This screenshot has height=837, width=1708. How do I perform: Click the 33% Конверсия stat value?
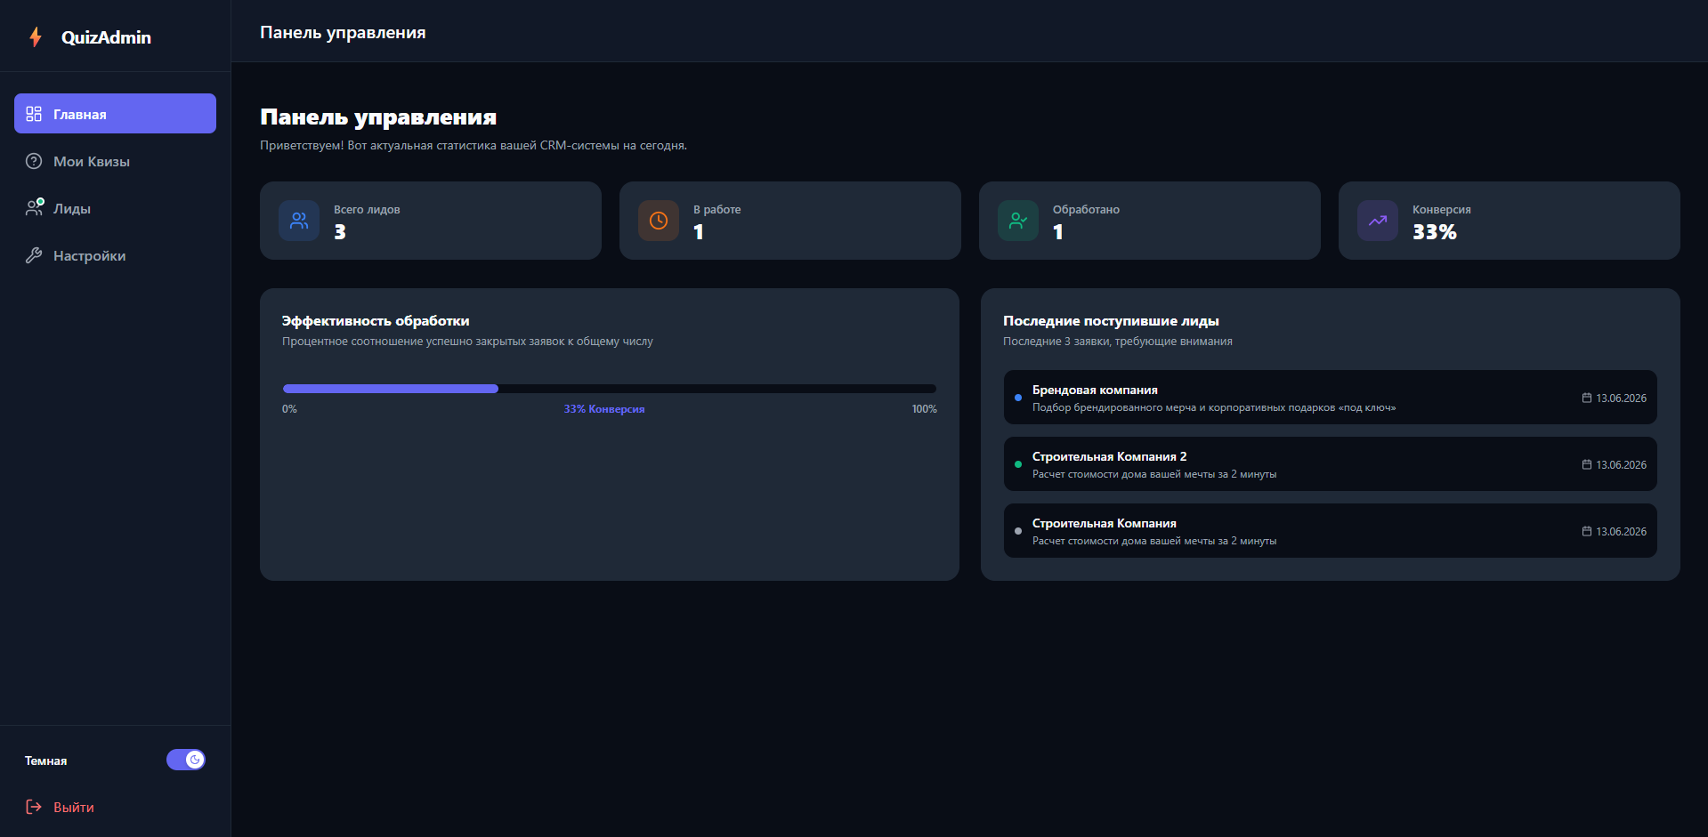[x=1435, y=232]
